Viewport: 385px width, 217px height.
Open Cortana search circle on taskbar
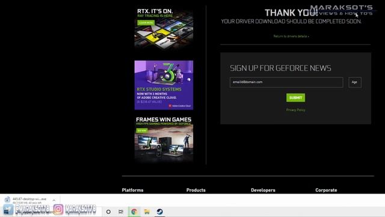tap(108, 212)
